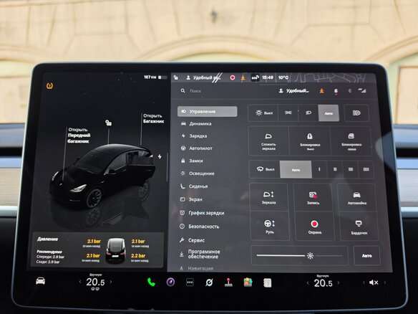Toggle the Охрана sentry mode button

coord(314,227)
